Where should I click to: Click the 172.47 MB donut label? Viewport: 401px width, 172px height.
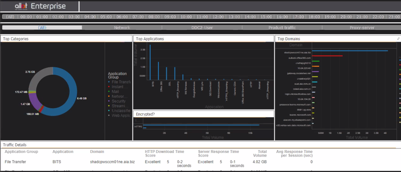tap(21, 92)
